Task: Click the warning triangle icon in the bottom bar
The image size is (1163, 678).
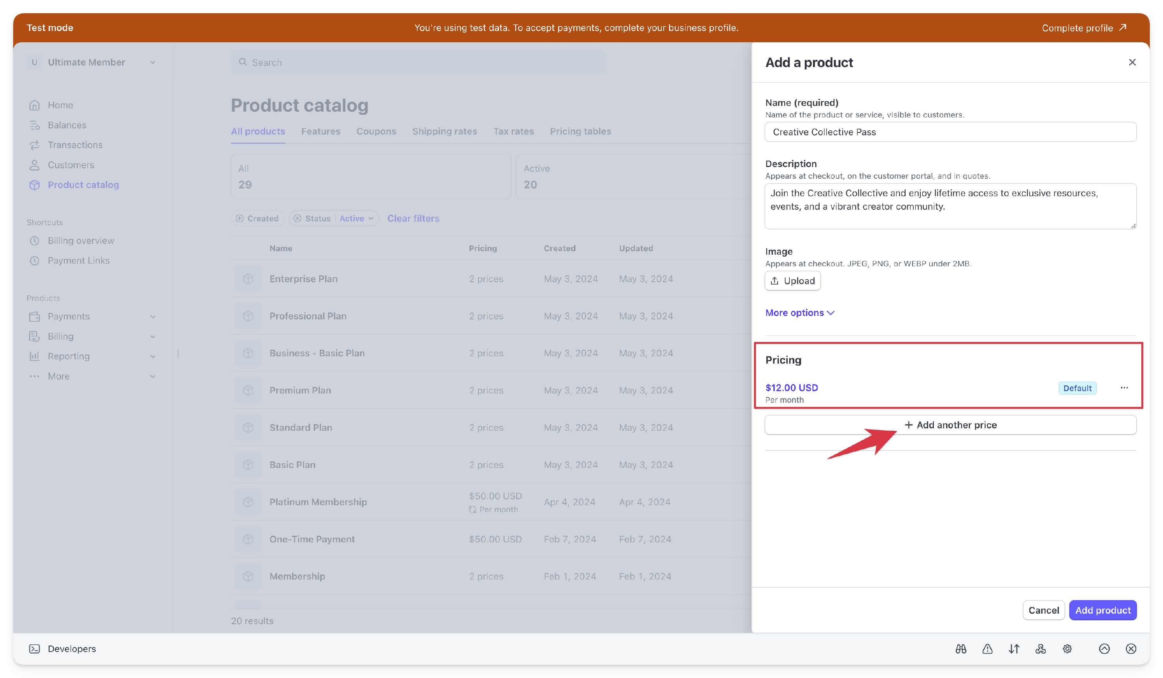Action: click(987, 649)
